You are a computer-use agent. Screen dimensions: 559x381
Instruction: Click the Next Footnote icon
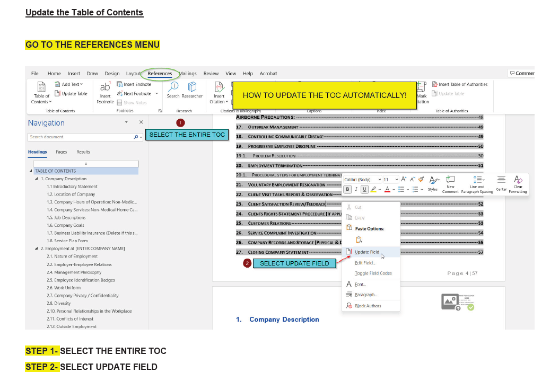tap(119, 93)
